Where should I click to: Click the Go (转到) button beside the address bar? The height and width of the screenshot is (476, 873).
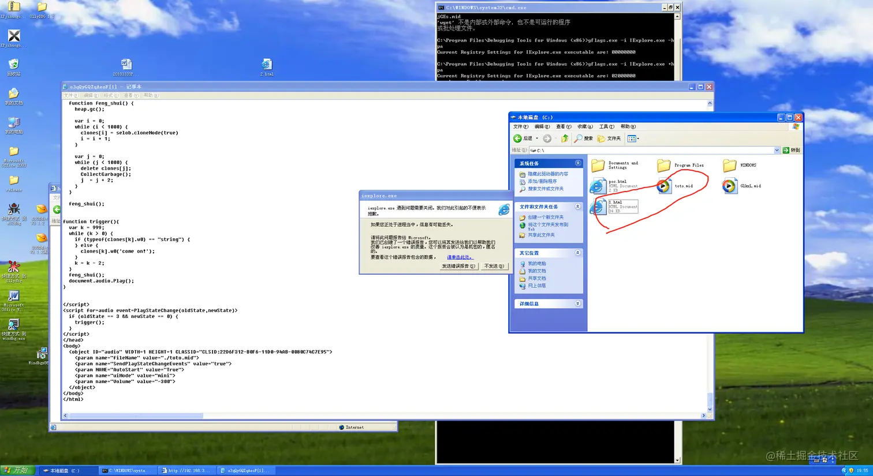point(792,150)
